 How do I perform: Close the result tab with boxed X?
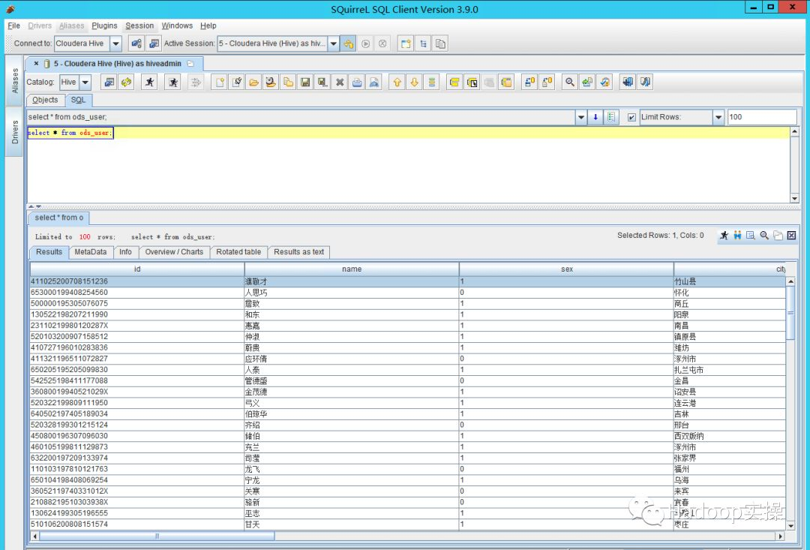coord(791,236)
